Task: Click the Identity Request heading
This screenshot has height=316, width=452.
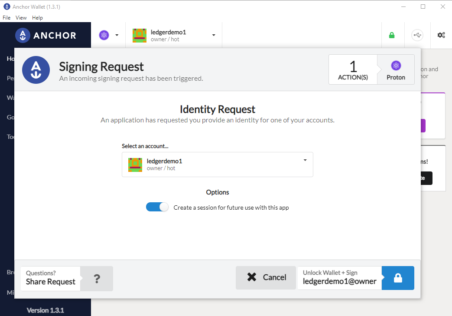Action: pyautogui.click(x=218, y=109)
